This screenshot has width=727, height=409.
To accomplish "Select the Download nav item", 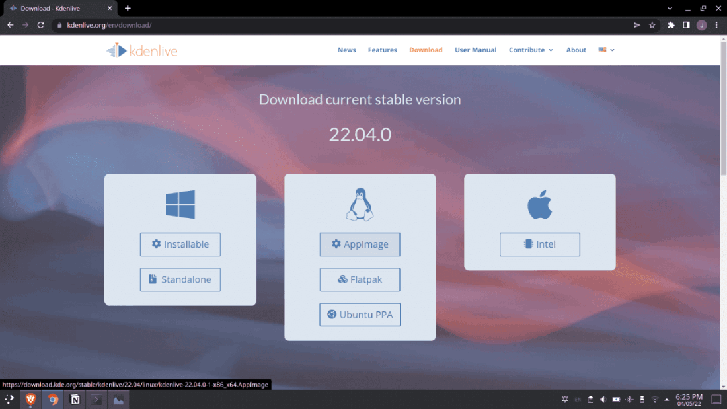I will click(x=426, y=50).
